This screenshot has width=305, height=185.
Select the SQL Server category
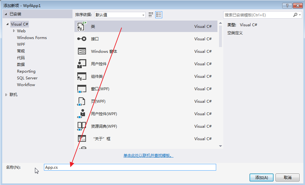pos(27,78)
